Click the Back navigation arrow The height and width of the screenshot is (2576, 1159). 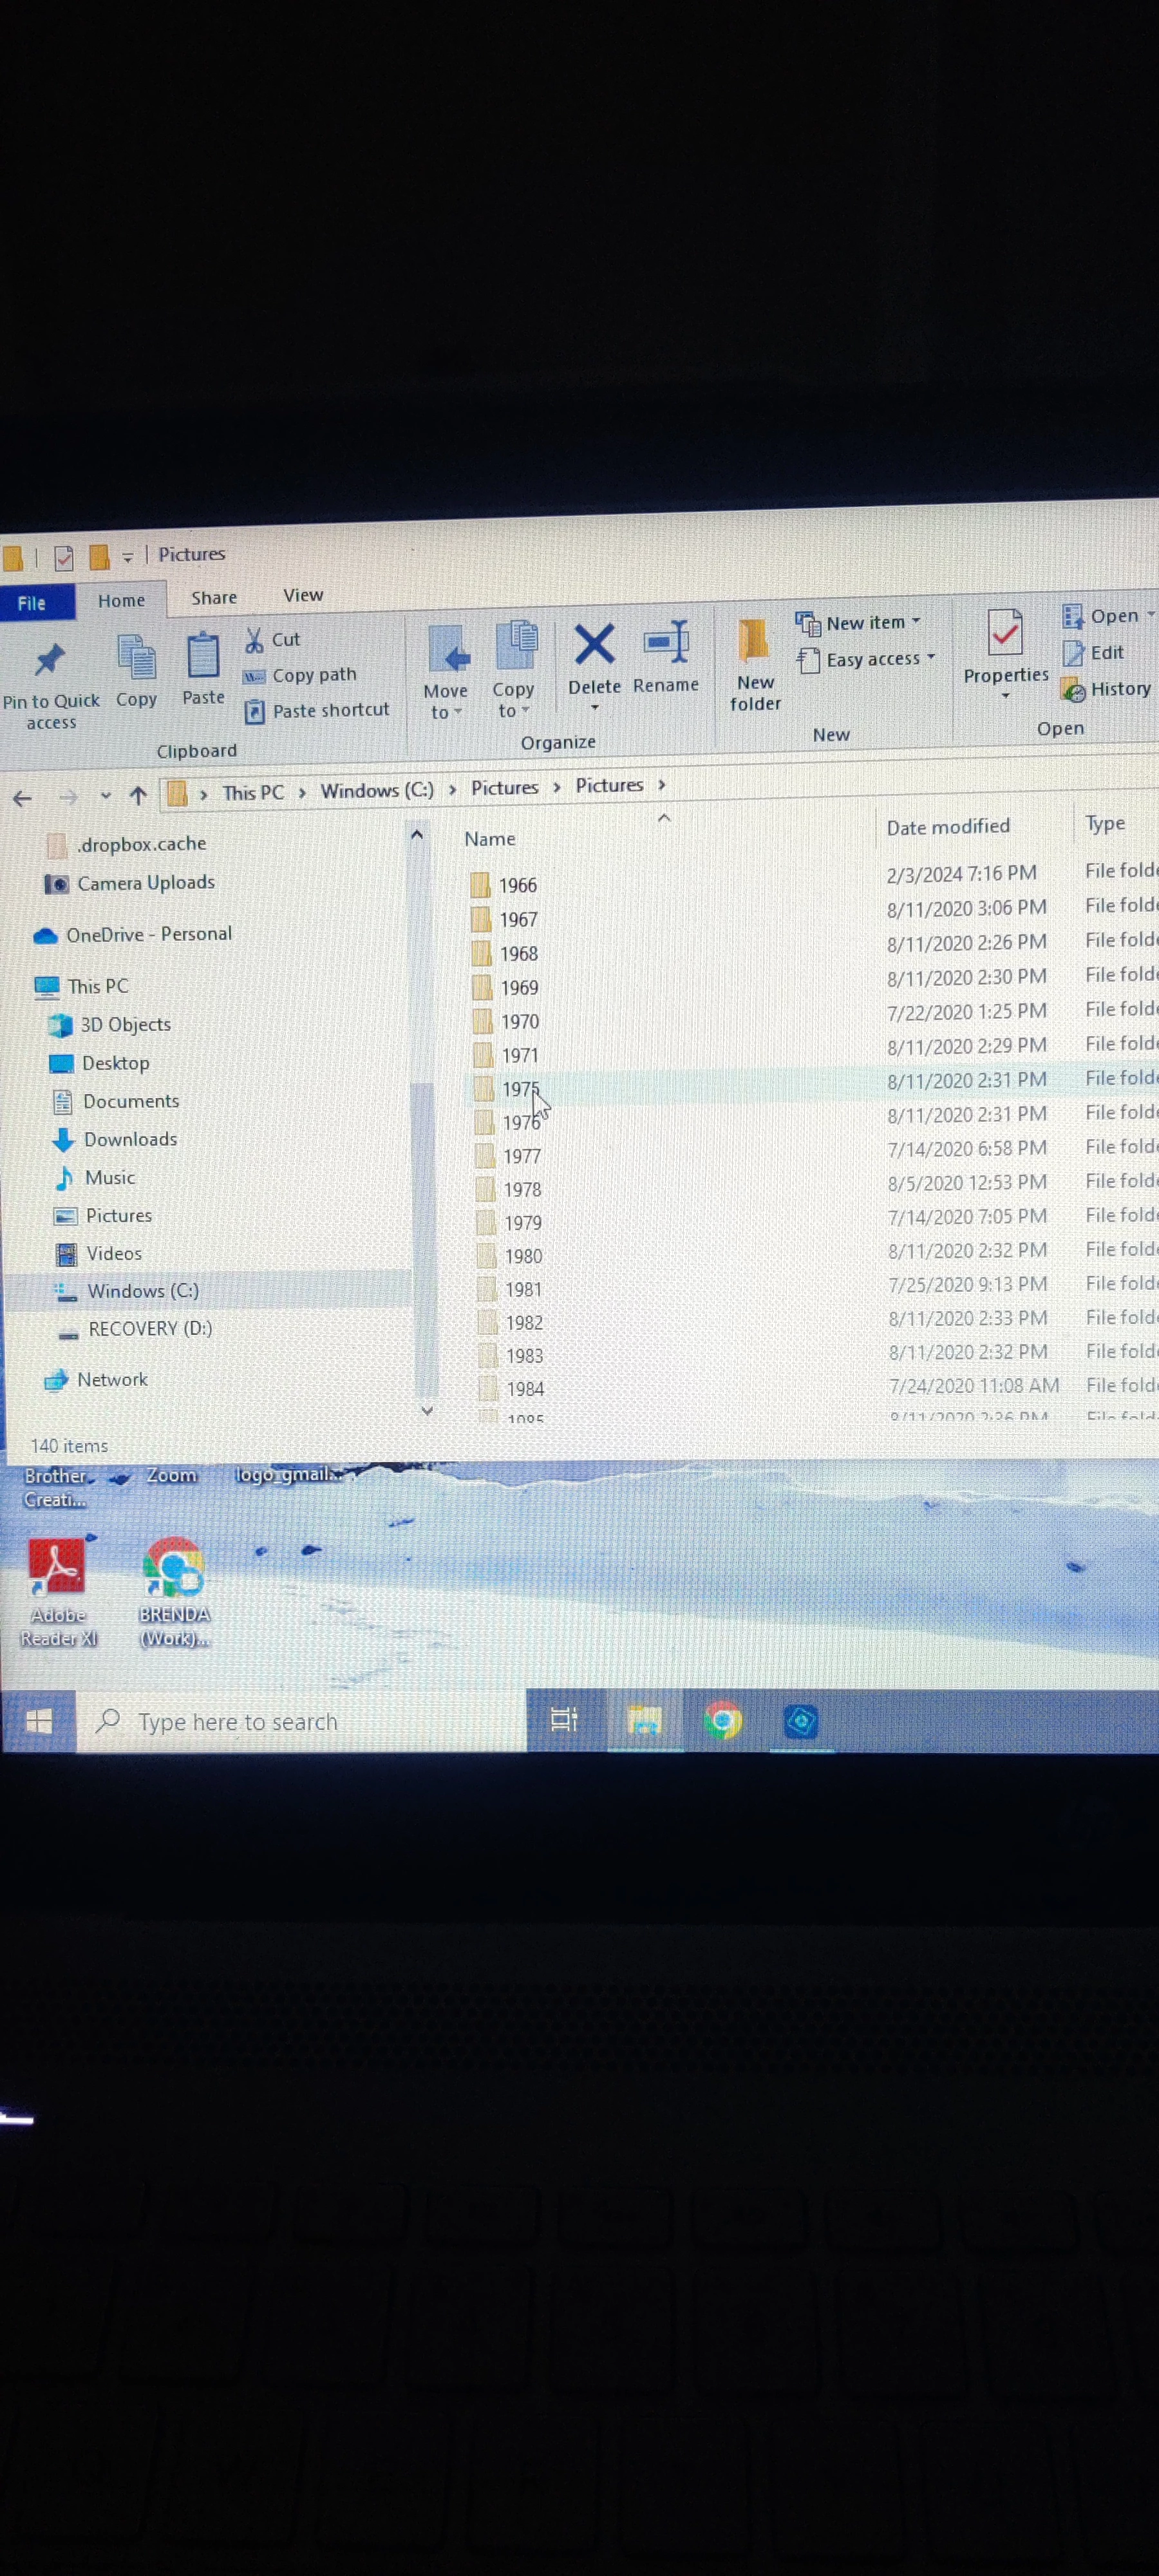tap(22, 798)
